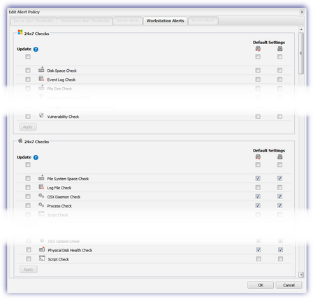Image resolution: width=313 pixels, height=299 pixels.
Task: Click the "Disk Space Check" label
Action: [x=61, y=71]
